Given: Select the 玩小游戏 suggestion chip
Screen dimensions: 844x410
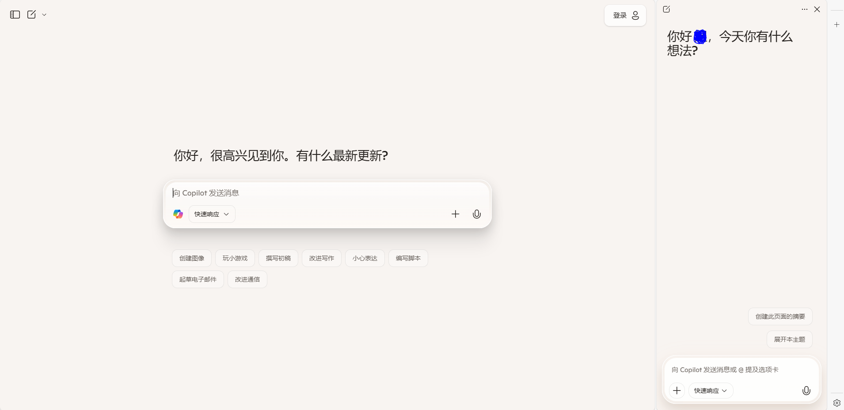Looking at the screenshot, I should [235, 258].
